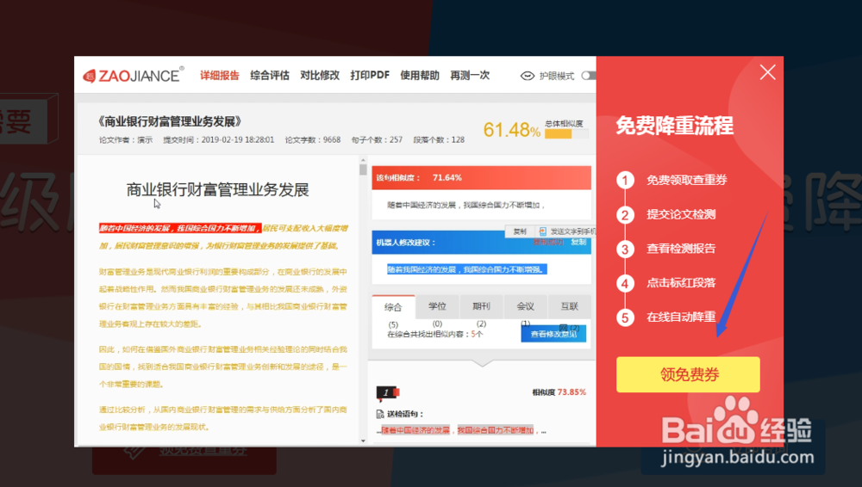The image size is (862, 487).
Task: Toggle the 护眼模式 eye-protection switch
Action: click(589, 75)
